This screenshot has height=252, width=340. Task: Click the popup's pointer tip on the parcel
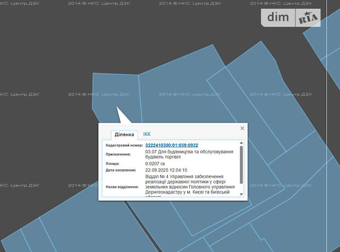pos(117,107)
